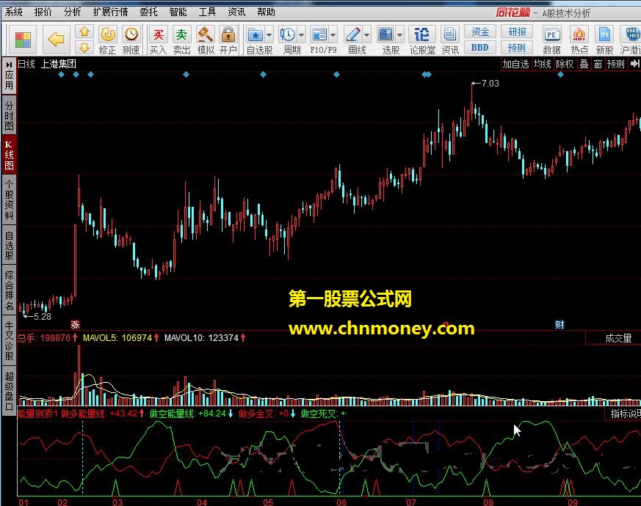Open the 个股资料 sidebar tab
641x506 pixels.
(9, 200)
